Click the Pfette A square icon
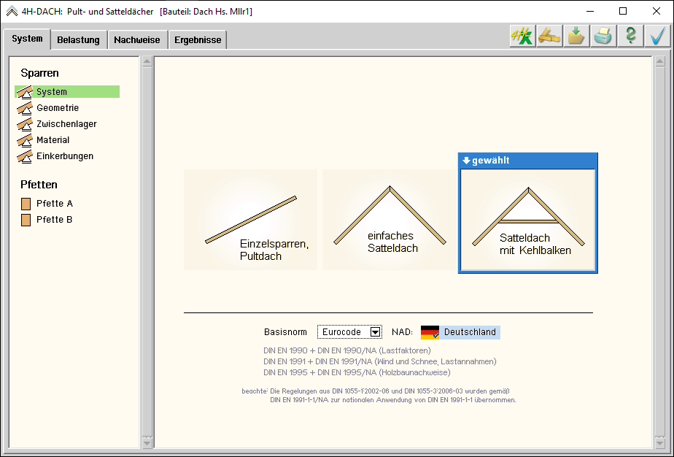The height and width of the screenshot is (457, 674). pos(26,204)
